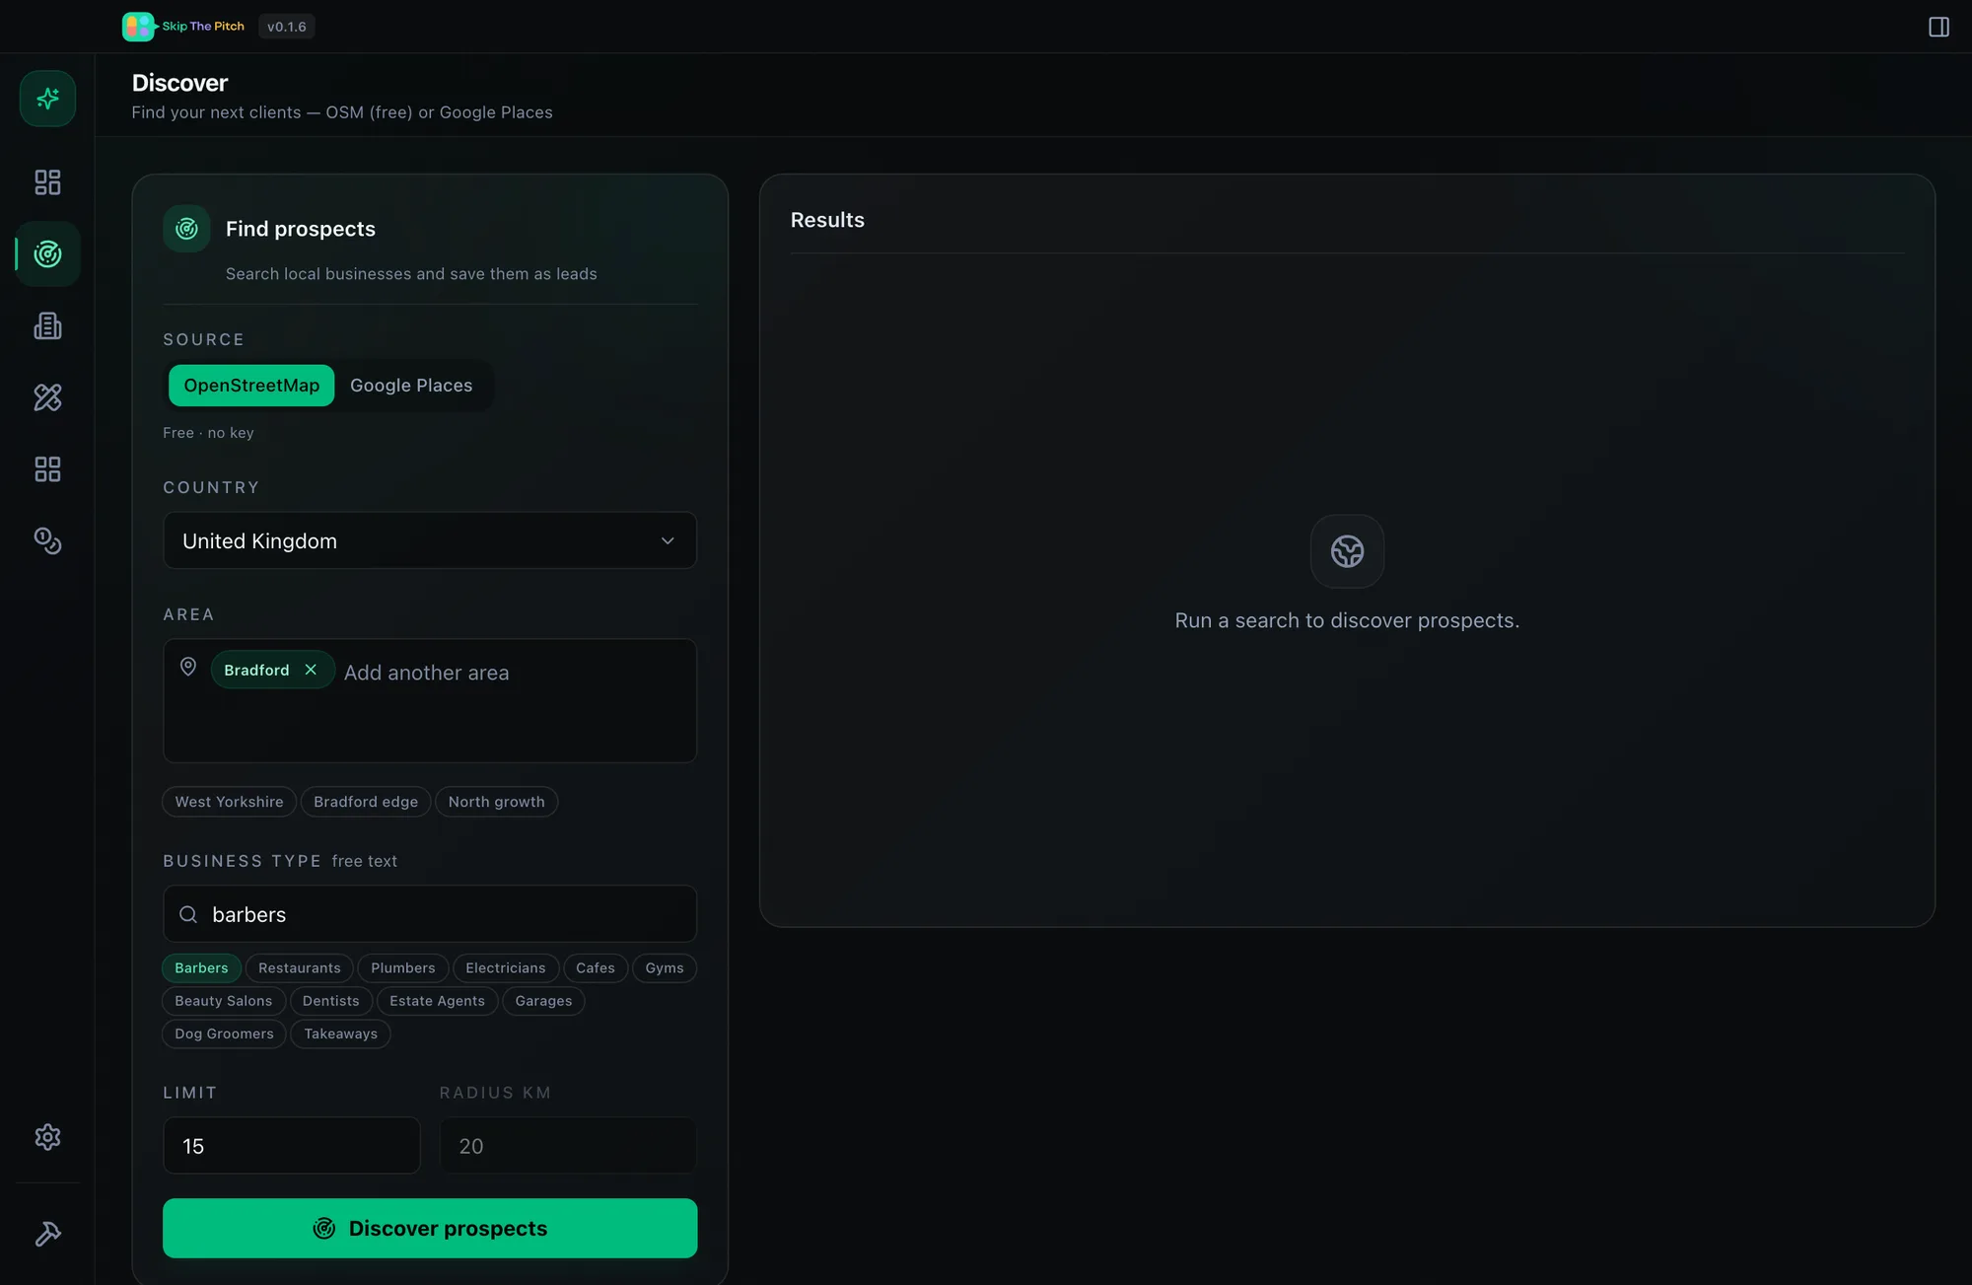
Task: Select the Gyms chip
Action: [x=665, y=968]
